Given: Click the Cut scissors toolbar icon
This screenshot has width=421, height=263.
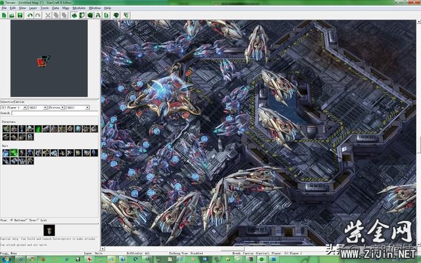Looking at the screenshot, I should coord(48,14).
